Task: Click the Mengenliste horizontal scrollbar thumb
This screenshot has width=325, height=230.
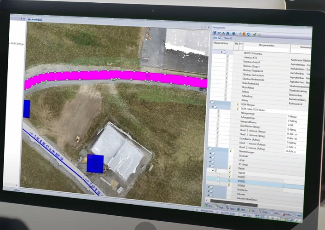Action: (234, 203)
